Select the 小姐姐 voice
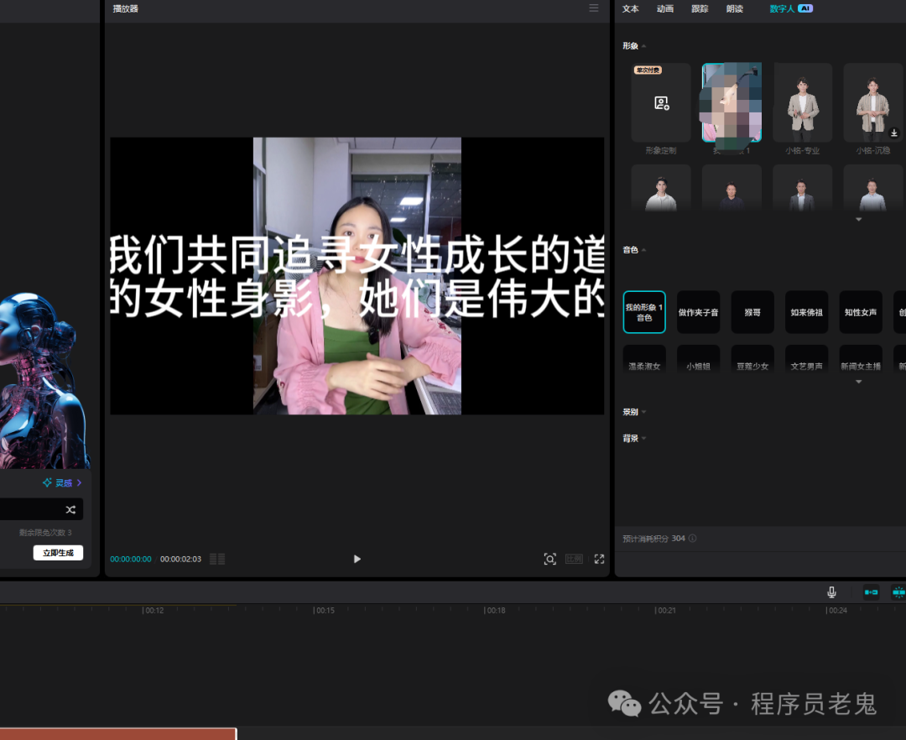906x740 pixels. click(699, 359)
